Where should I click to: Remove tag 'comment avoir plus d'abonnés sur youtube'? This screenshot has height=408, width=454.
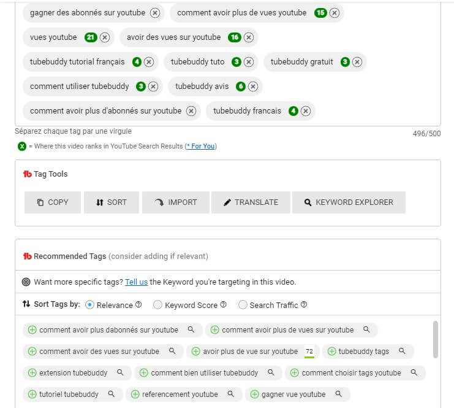tap(191, 111)
